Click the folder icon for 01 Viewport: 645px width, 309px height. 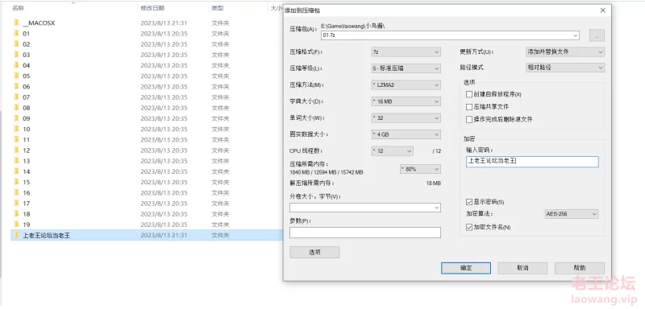pos(16,33)
